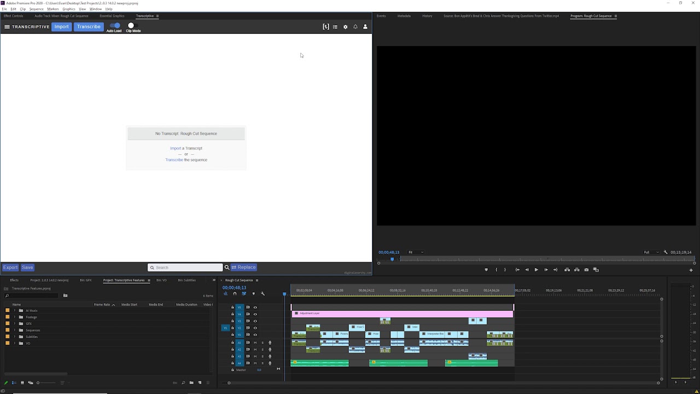
Task: Toggle lock on track V4
Action: click(232, 314)
